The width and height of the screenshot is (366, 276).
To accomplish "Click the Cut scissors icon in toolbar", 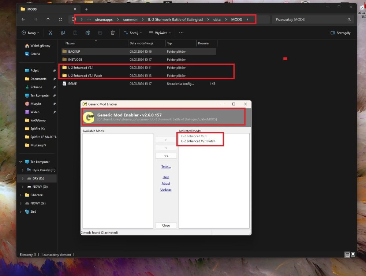I will 51,33.
